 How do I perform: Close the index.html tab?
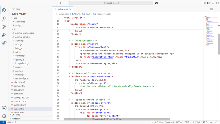70,9
